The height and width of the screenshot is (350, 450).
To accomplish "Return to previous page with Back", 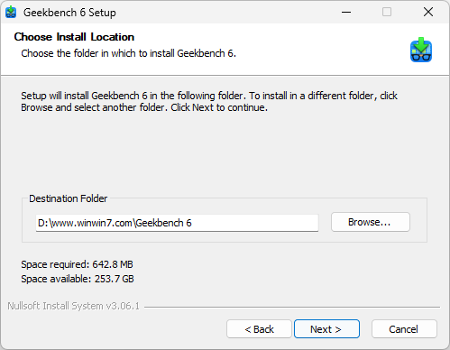I will click(259, 329).
